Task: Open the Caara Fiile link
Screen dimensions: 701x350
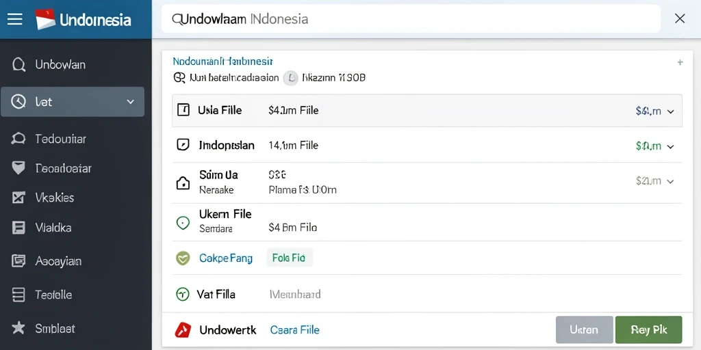Action: point(294,330)
